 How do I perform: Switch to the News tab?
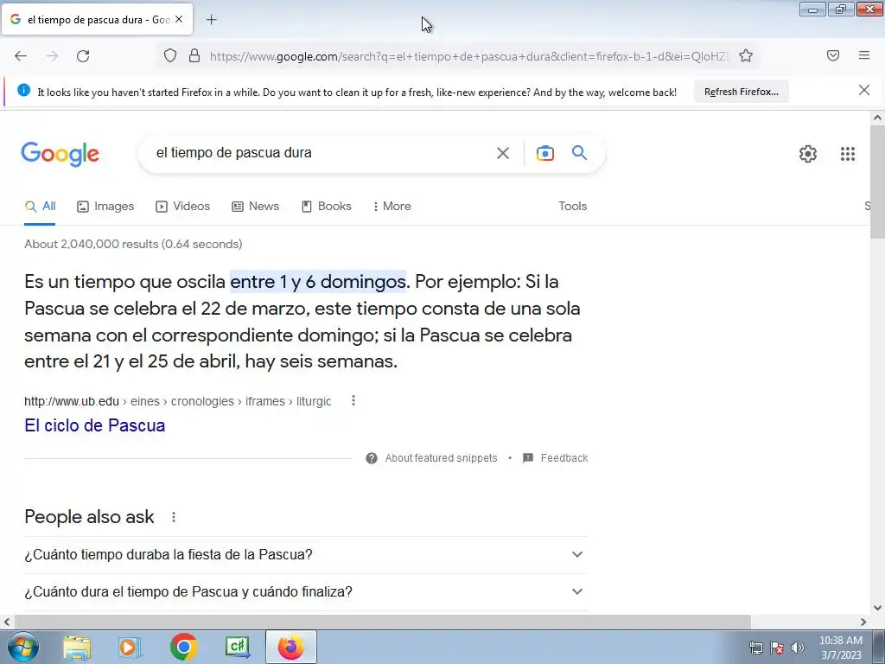coord(255,207)
